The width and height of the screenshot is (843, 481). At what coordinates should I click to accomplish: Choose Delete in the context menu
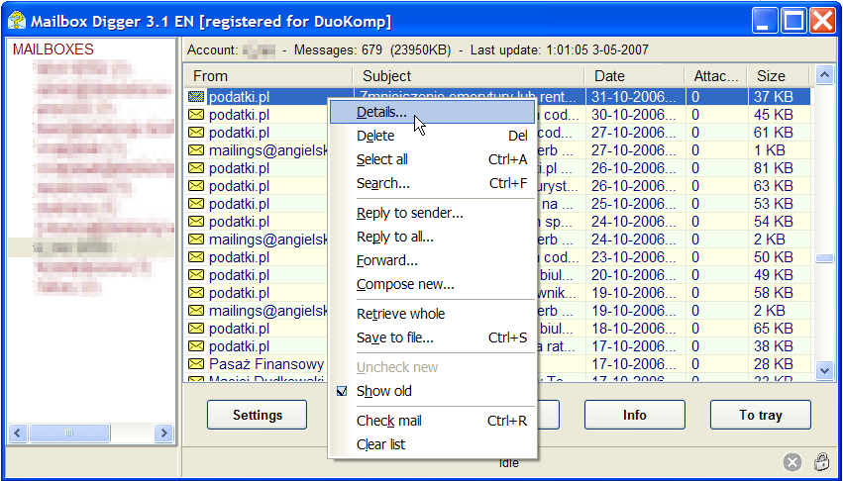(x=432, y=136)
